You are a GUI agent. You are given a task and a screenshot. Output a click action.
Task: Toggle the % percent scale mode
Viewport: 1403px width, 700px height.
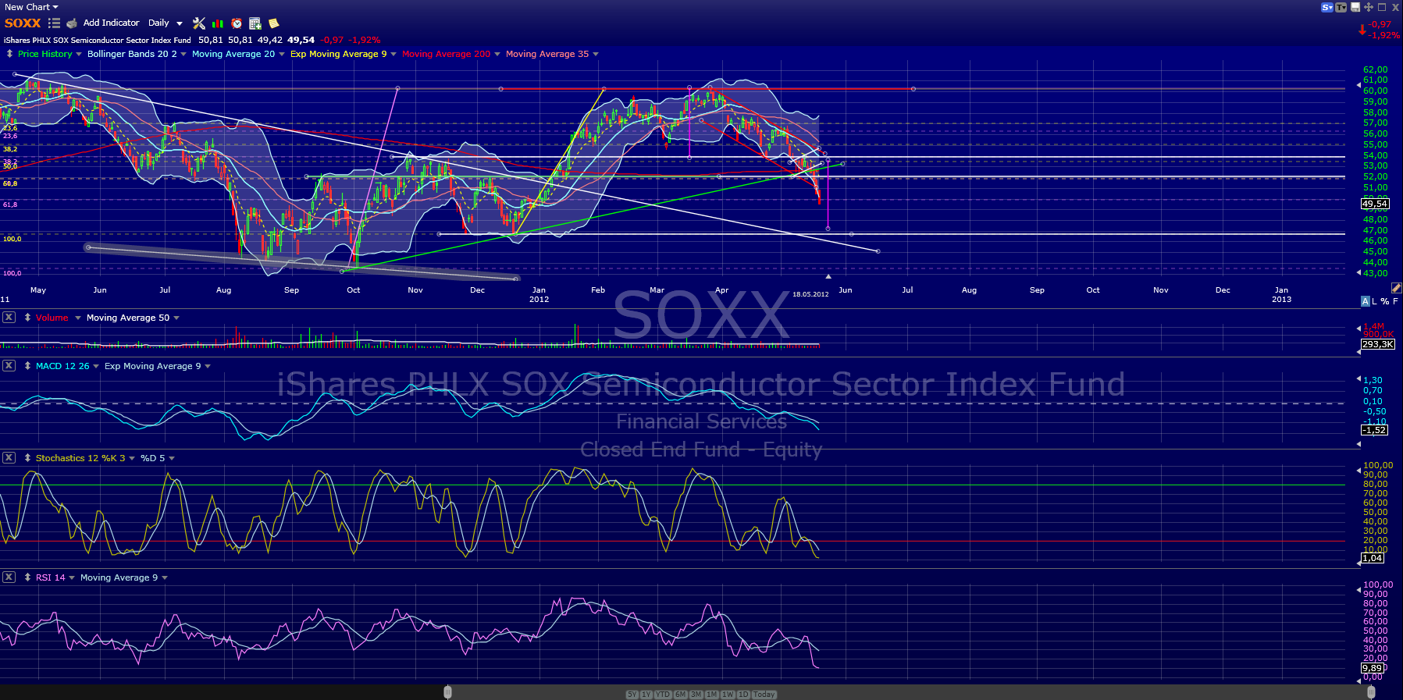[1385, 301]
